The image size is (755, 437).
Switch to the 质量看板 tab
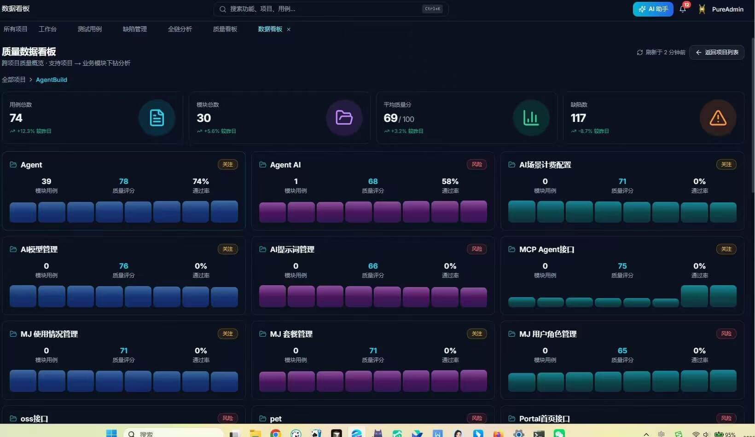pos(225,29)
